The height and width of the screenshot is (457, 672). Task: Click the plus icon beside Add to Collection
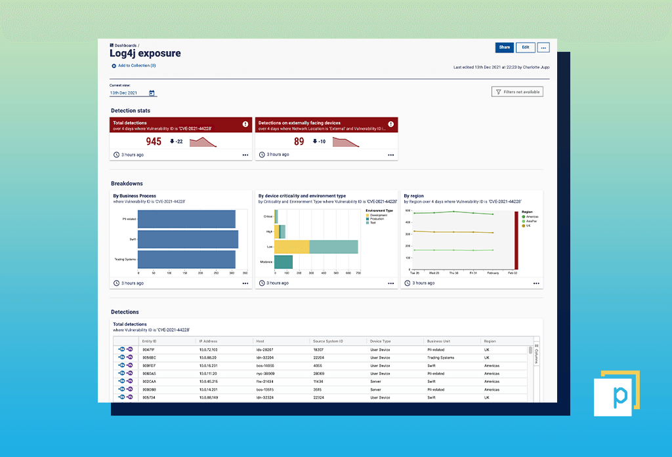pyautogui.click(x=114, y=66)
